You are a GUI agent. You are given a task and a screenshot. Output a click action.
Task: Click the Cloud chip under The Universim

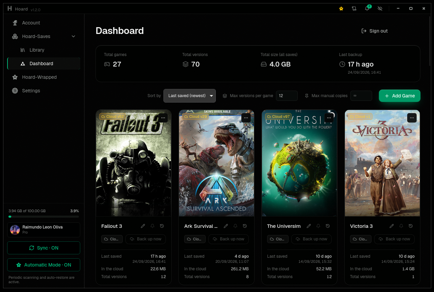[x=278, y=239]
